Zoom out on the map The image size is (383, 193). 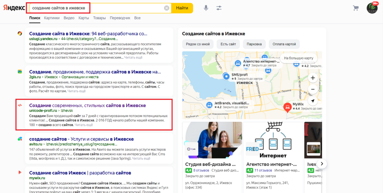(x=313, y=89)
